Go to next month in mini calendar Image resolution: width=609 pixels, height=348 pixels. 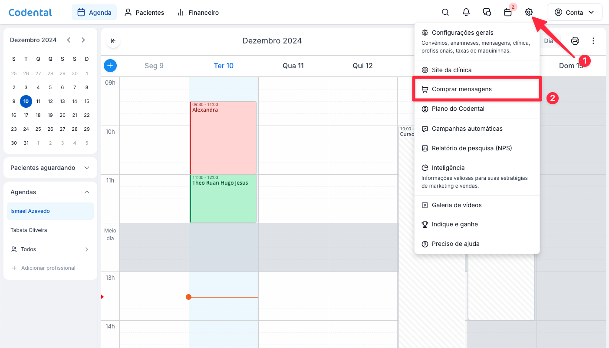click(x=83, y=40)
